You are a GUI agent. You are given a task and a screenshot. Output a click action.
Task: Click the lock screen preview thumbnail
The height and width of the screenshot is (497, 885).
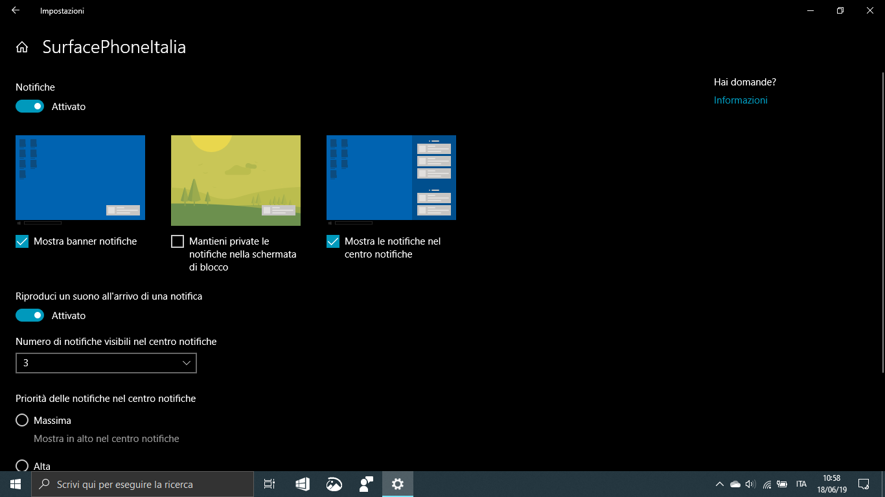coord(236,180)
